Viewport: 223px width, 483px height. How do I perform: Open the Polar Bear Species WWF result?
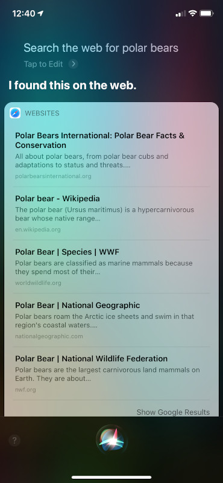pos(111,267)
